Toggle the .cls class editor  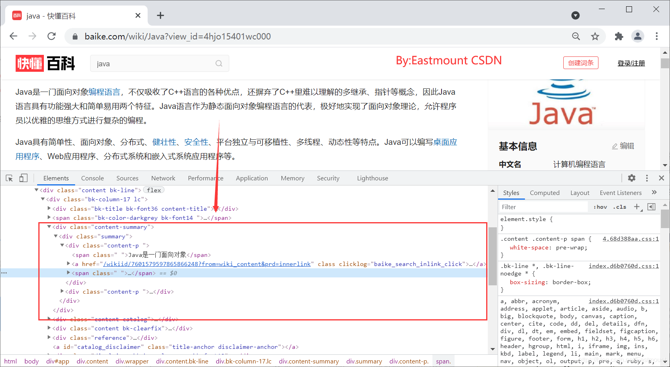(619, 207)
